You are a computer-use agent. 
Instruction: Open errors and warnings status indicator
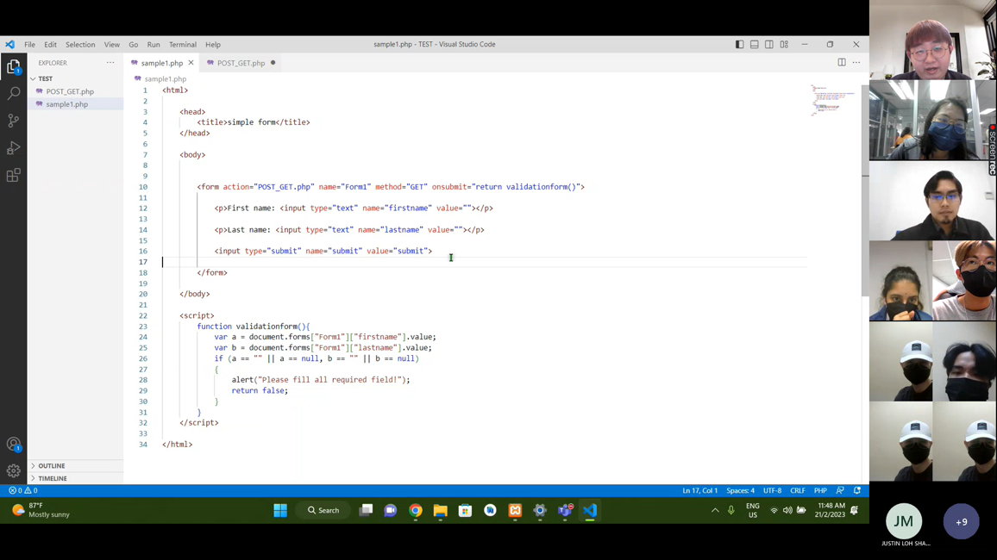(23, 490)
